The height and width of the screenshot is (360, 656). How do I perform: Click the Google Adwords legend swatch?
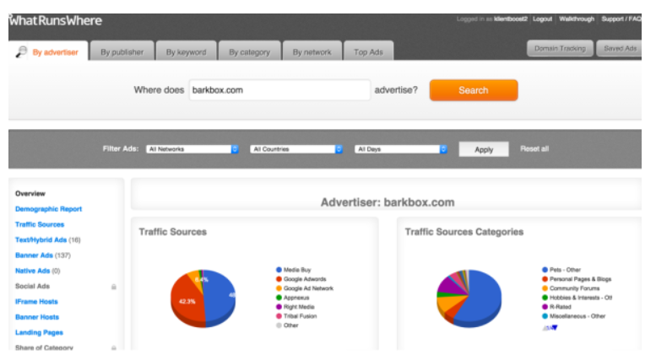tap(279, 279)
